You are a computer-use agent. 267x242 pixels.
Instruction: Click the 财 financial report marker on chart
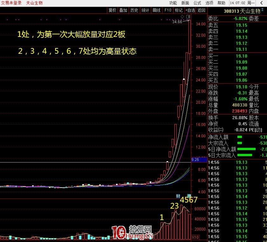178,196
